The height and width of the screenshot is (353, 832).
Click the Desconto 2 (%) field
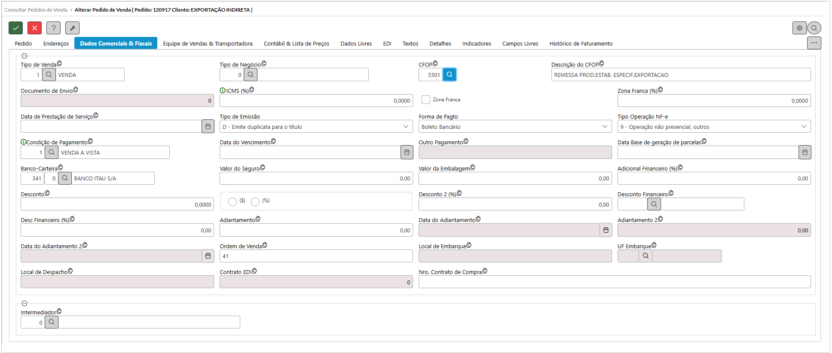[x=515, y=204]
